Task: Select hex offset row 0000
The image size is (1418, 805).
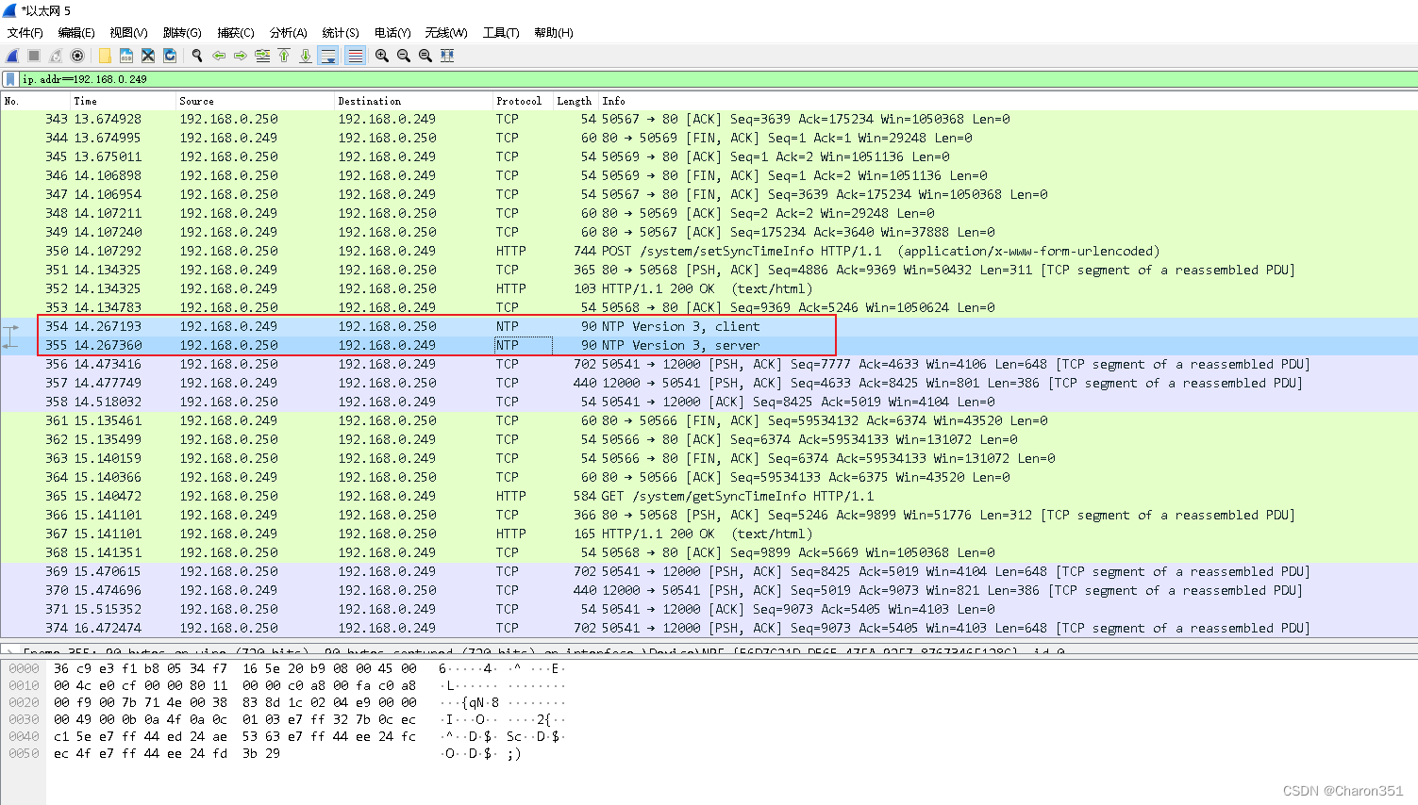Action: [x=24, y=668]
